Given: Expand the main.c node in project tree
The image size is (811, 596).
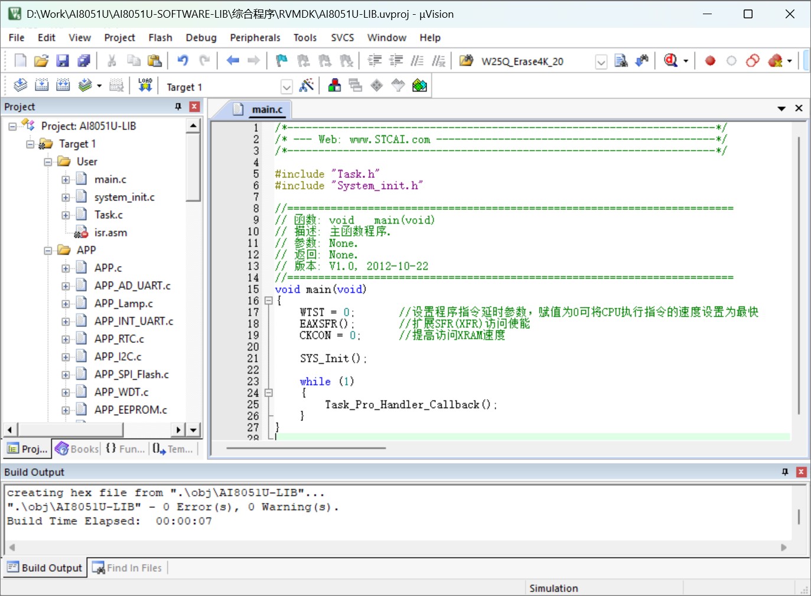Looking at the screenshot, I should [66, 179].
